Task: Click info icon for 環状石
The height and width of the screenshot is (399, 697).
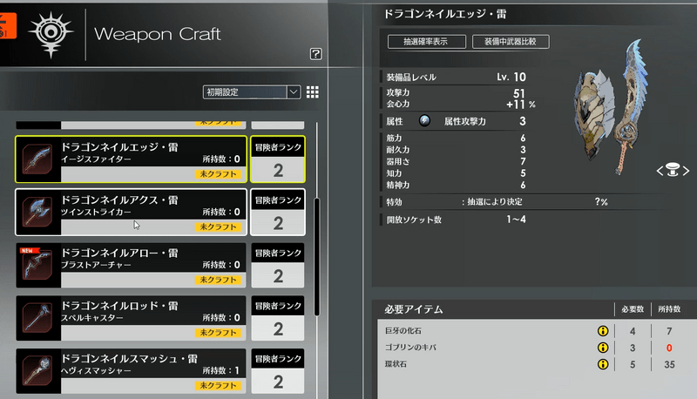Action: (x=602, y=364)
